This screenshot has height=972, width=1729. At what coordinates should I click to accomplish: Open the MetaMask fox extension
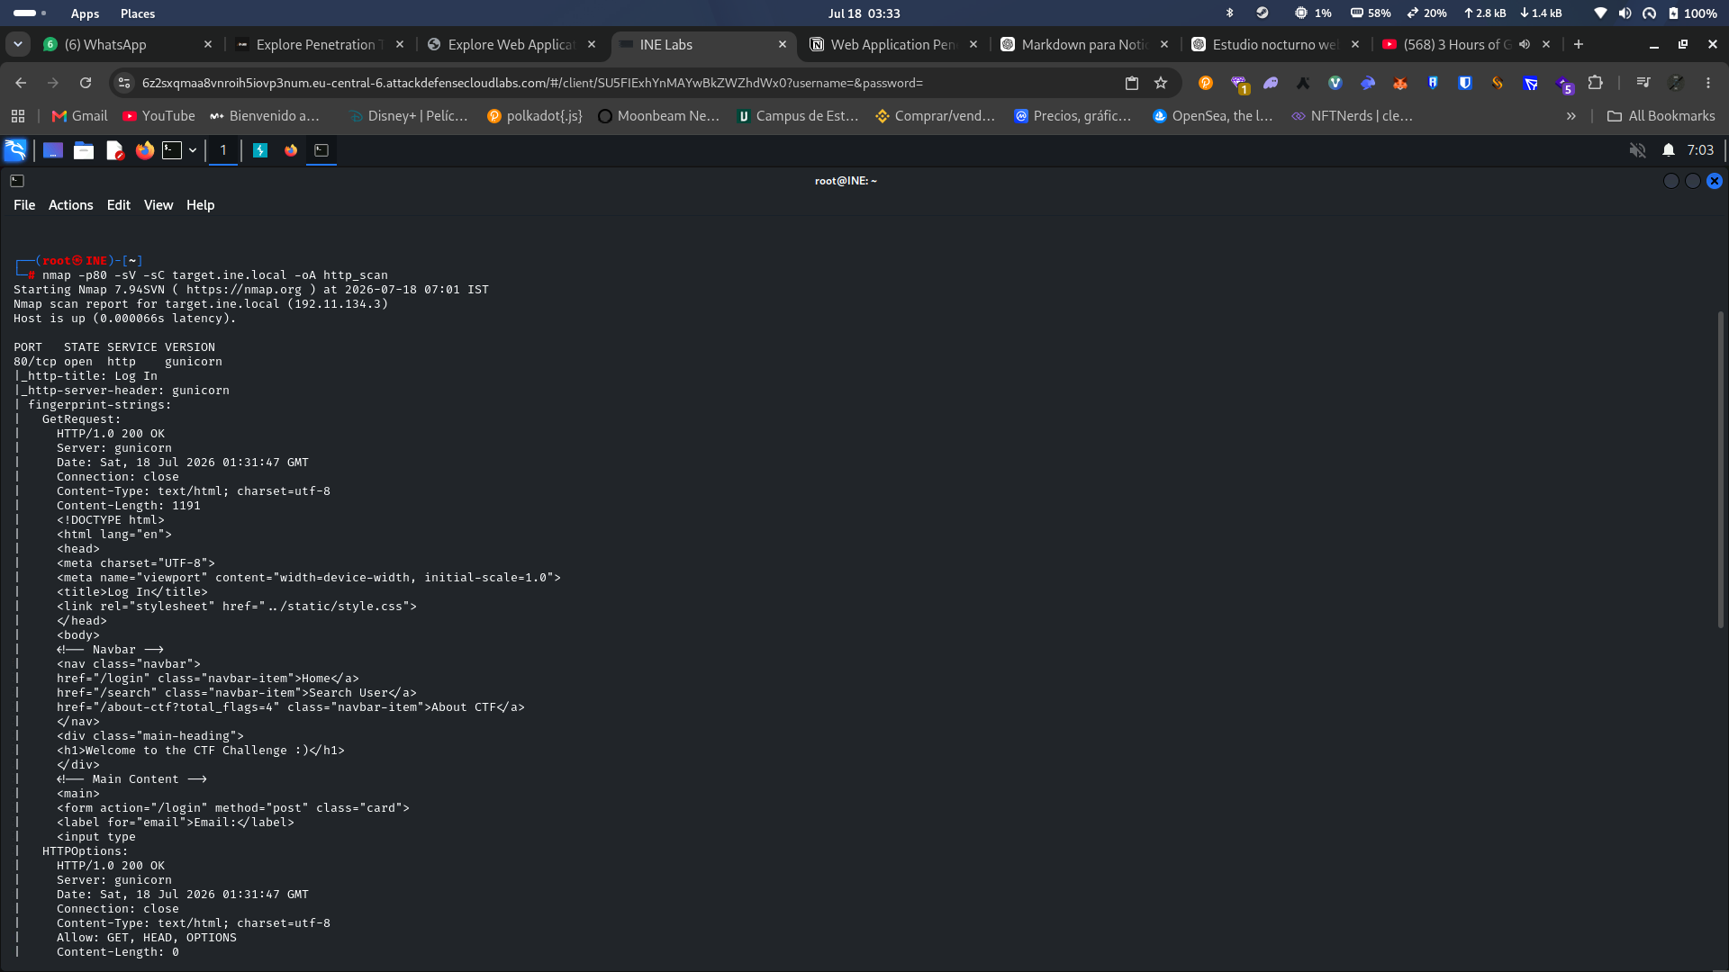(x=1400, y=83)
